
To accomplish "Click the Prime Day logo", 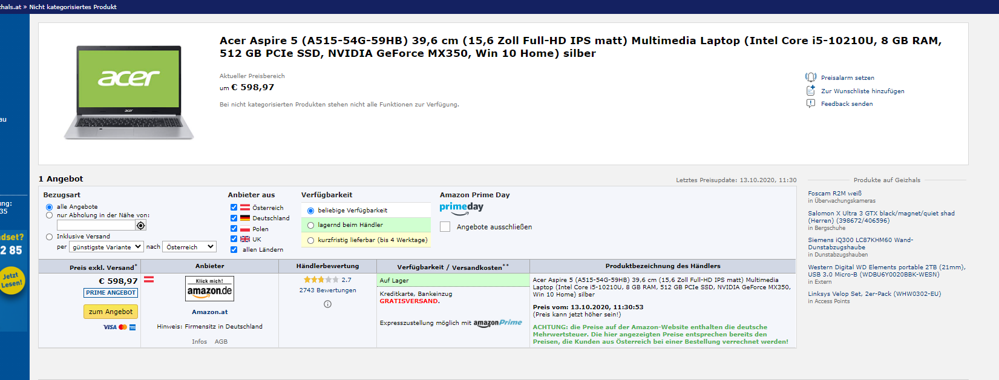I will pyautogui.click(x=462, y=208).
